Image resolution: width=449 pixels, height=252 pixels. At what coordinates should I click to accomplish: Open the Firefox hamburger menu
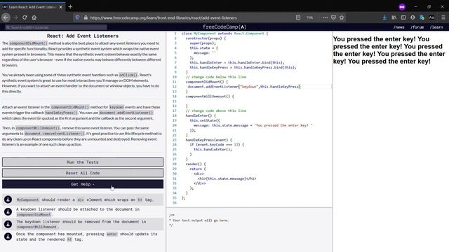point(443,17)
